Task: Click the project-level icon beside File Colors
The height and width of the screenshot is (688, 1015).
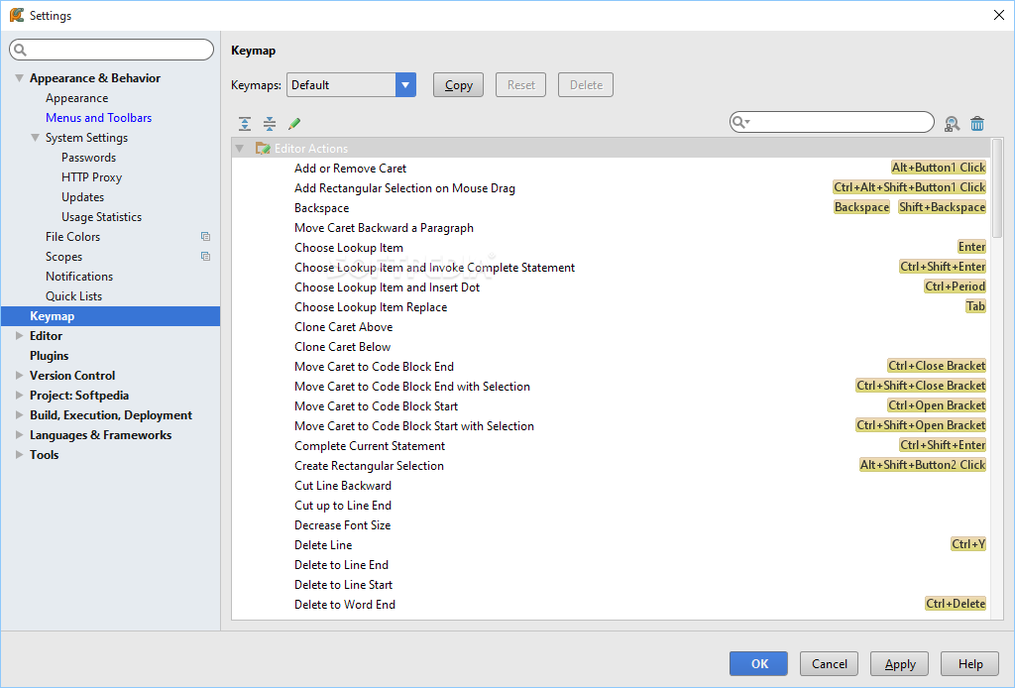Action: tap(205, 237)
